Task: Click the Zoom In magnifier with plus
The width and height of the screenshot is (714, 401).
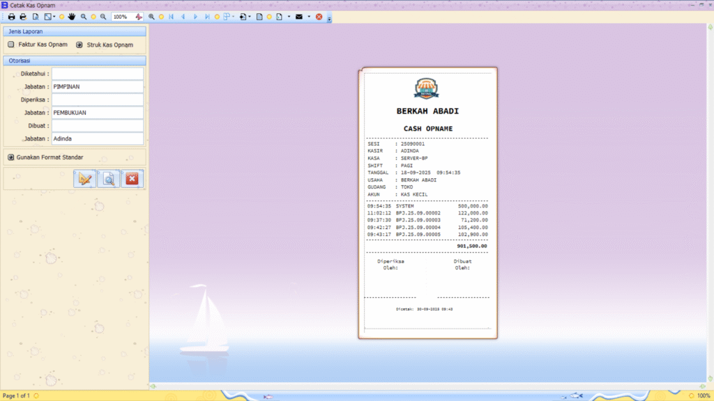Action: tap(151, 16)
